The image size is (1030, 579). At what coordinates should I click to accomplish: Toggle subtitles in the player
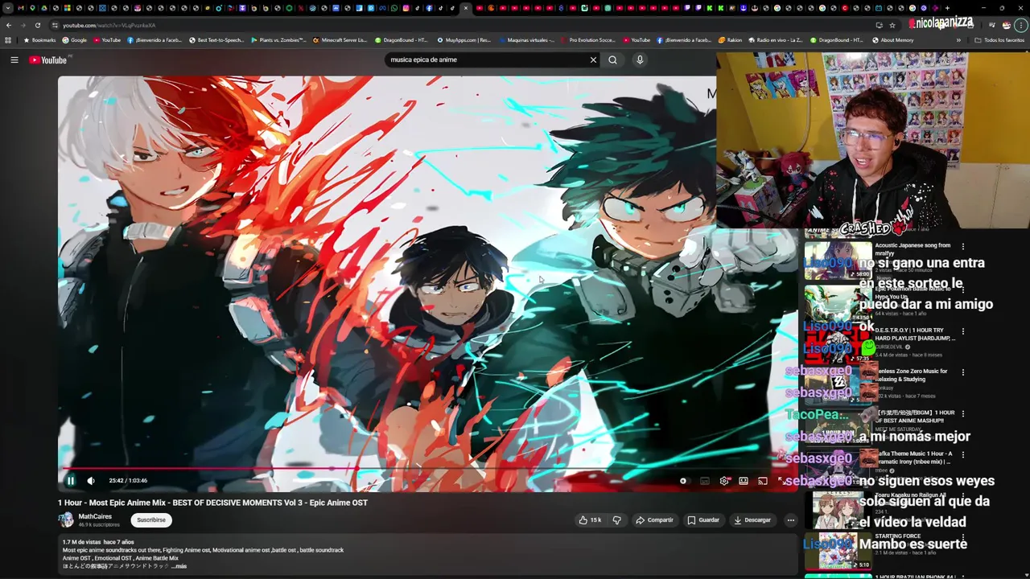click(x=705, y=481)
